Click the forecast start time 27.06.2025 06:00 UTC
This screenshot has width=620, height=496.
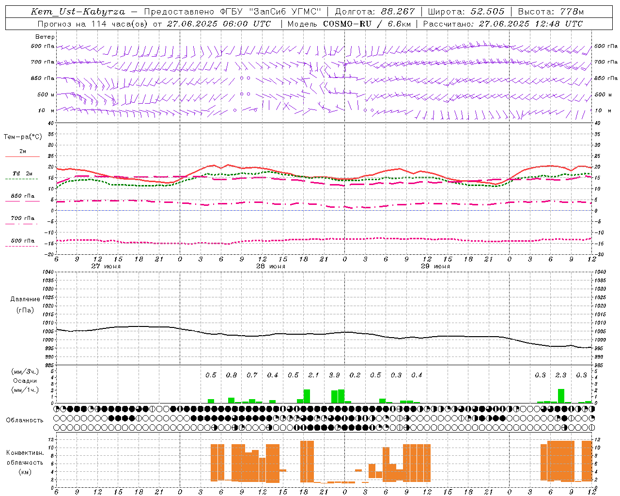(219, 24)
